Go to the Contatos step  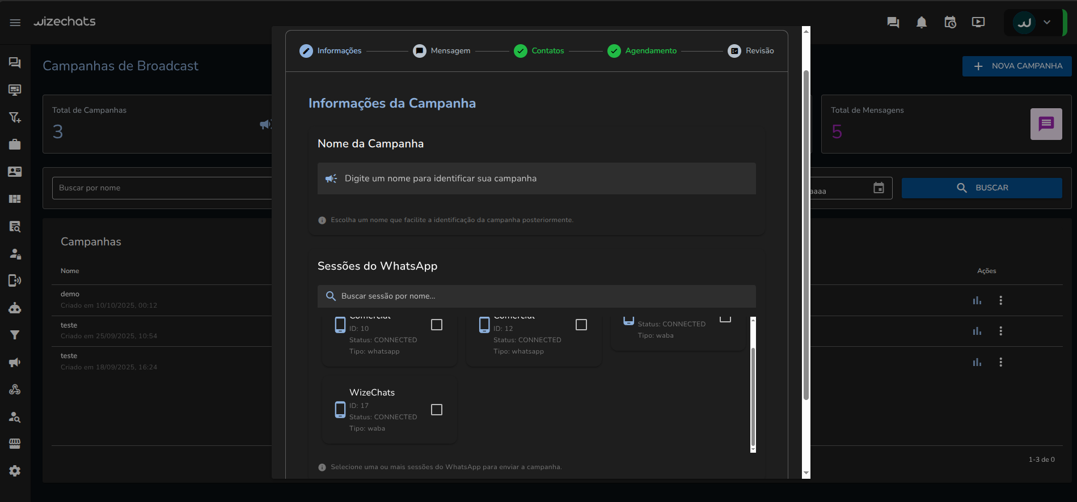click(539, 51)
